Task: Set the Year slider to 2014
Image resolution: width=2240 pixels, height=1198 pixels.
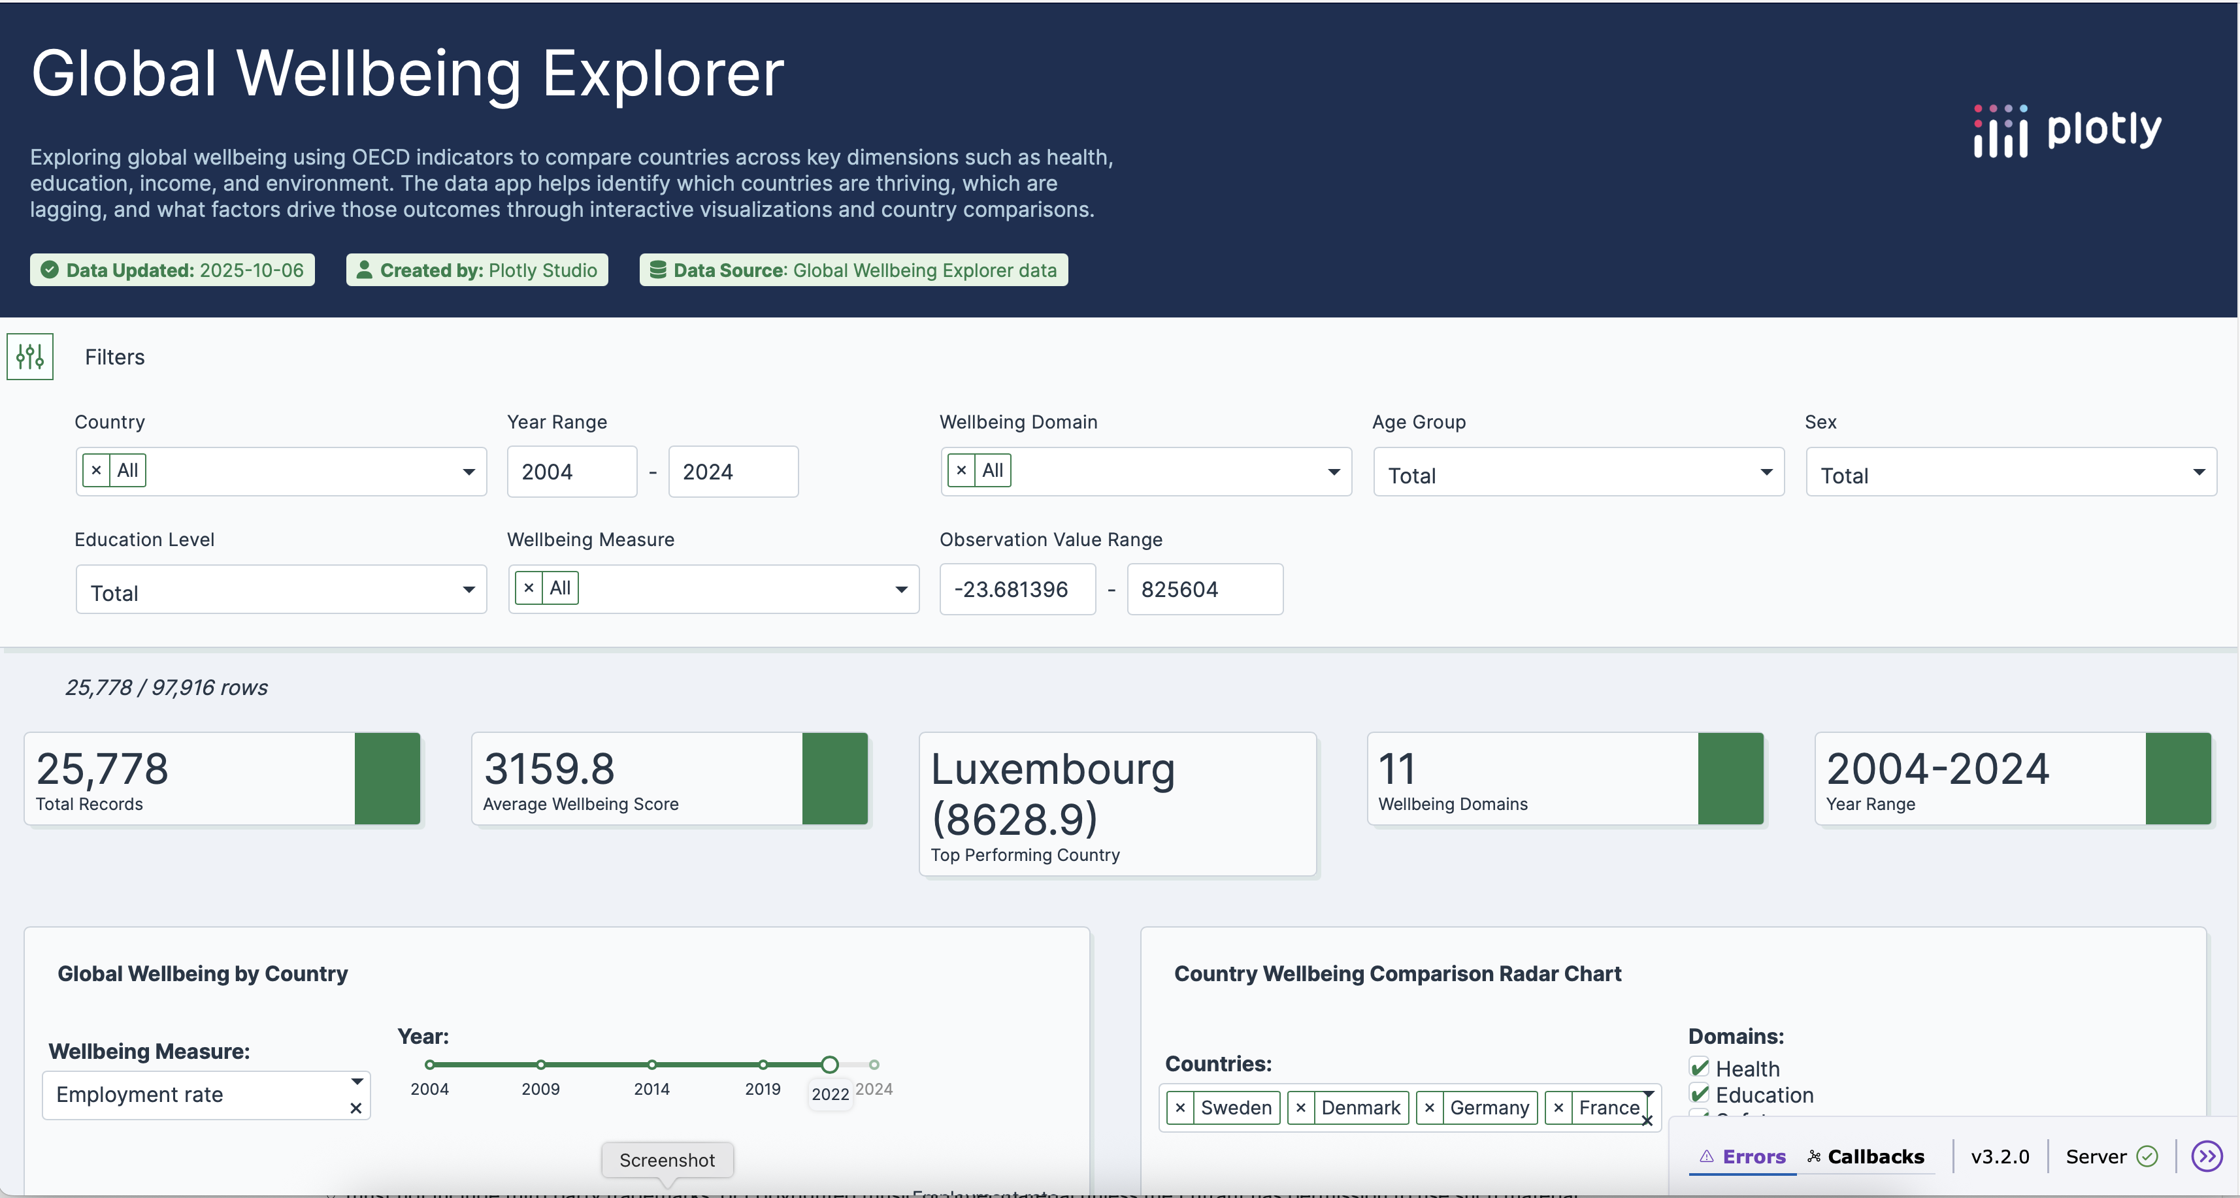Action: [x=651, y=1064]
